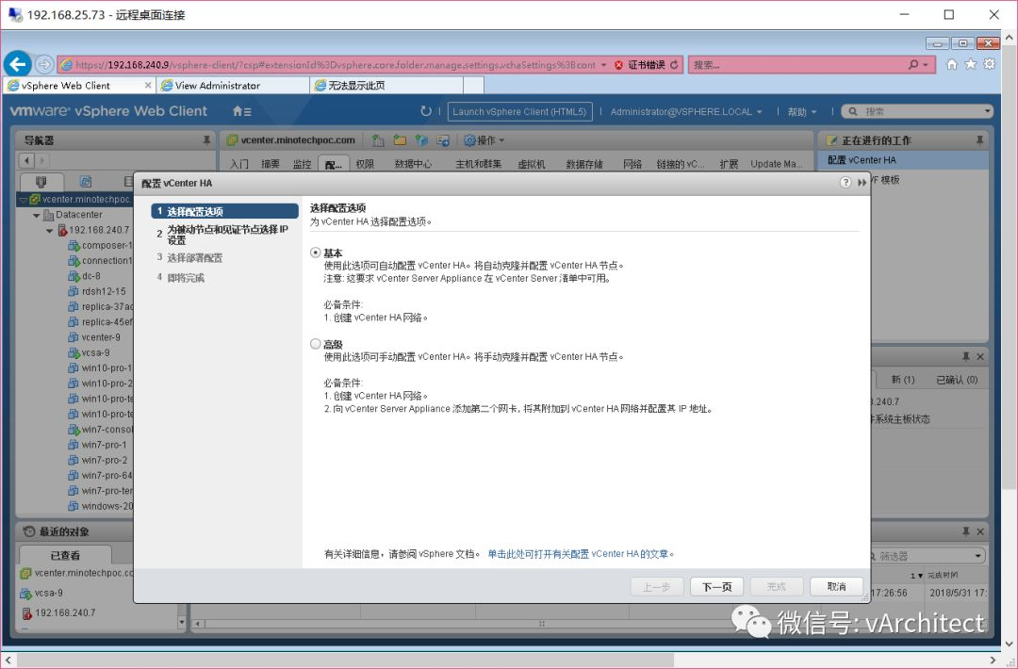Open Internet Explorer favorites star icon

click(x=971, y=64)
